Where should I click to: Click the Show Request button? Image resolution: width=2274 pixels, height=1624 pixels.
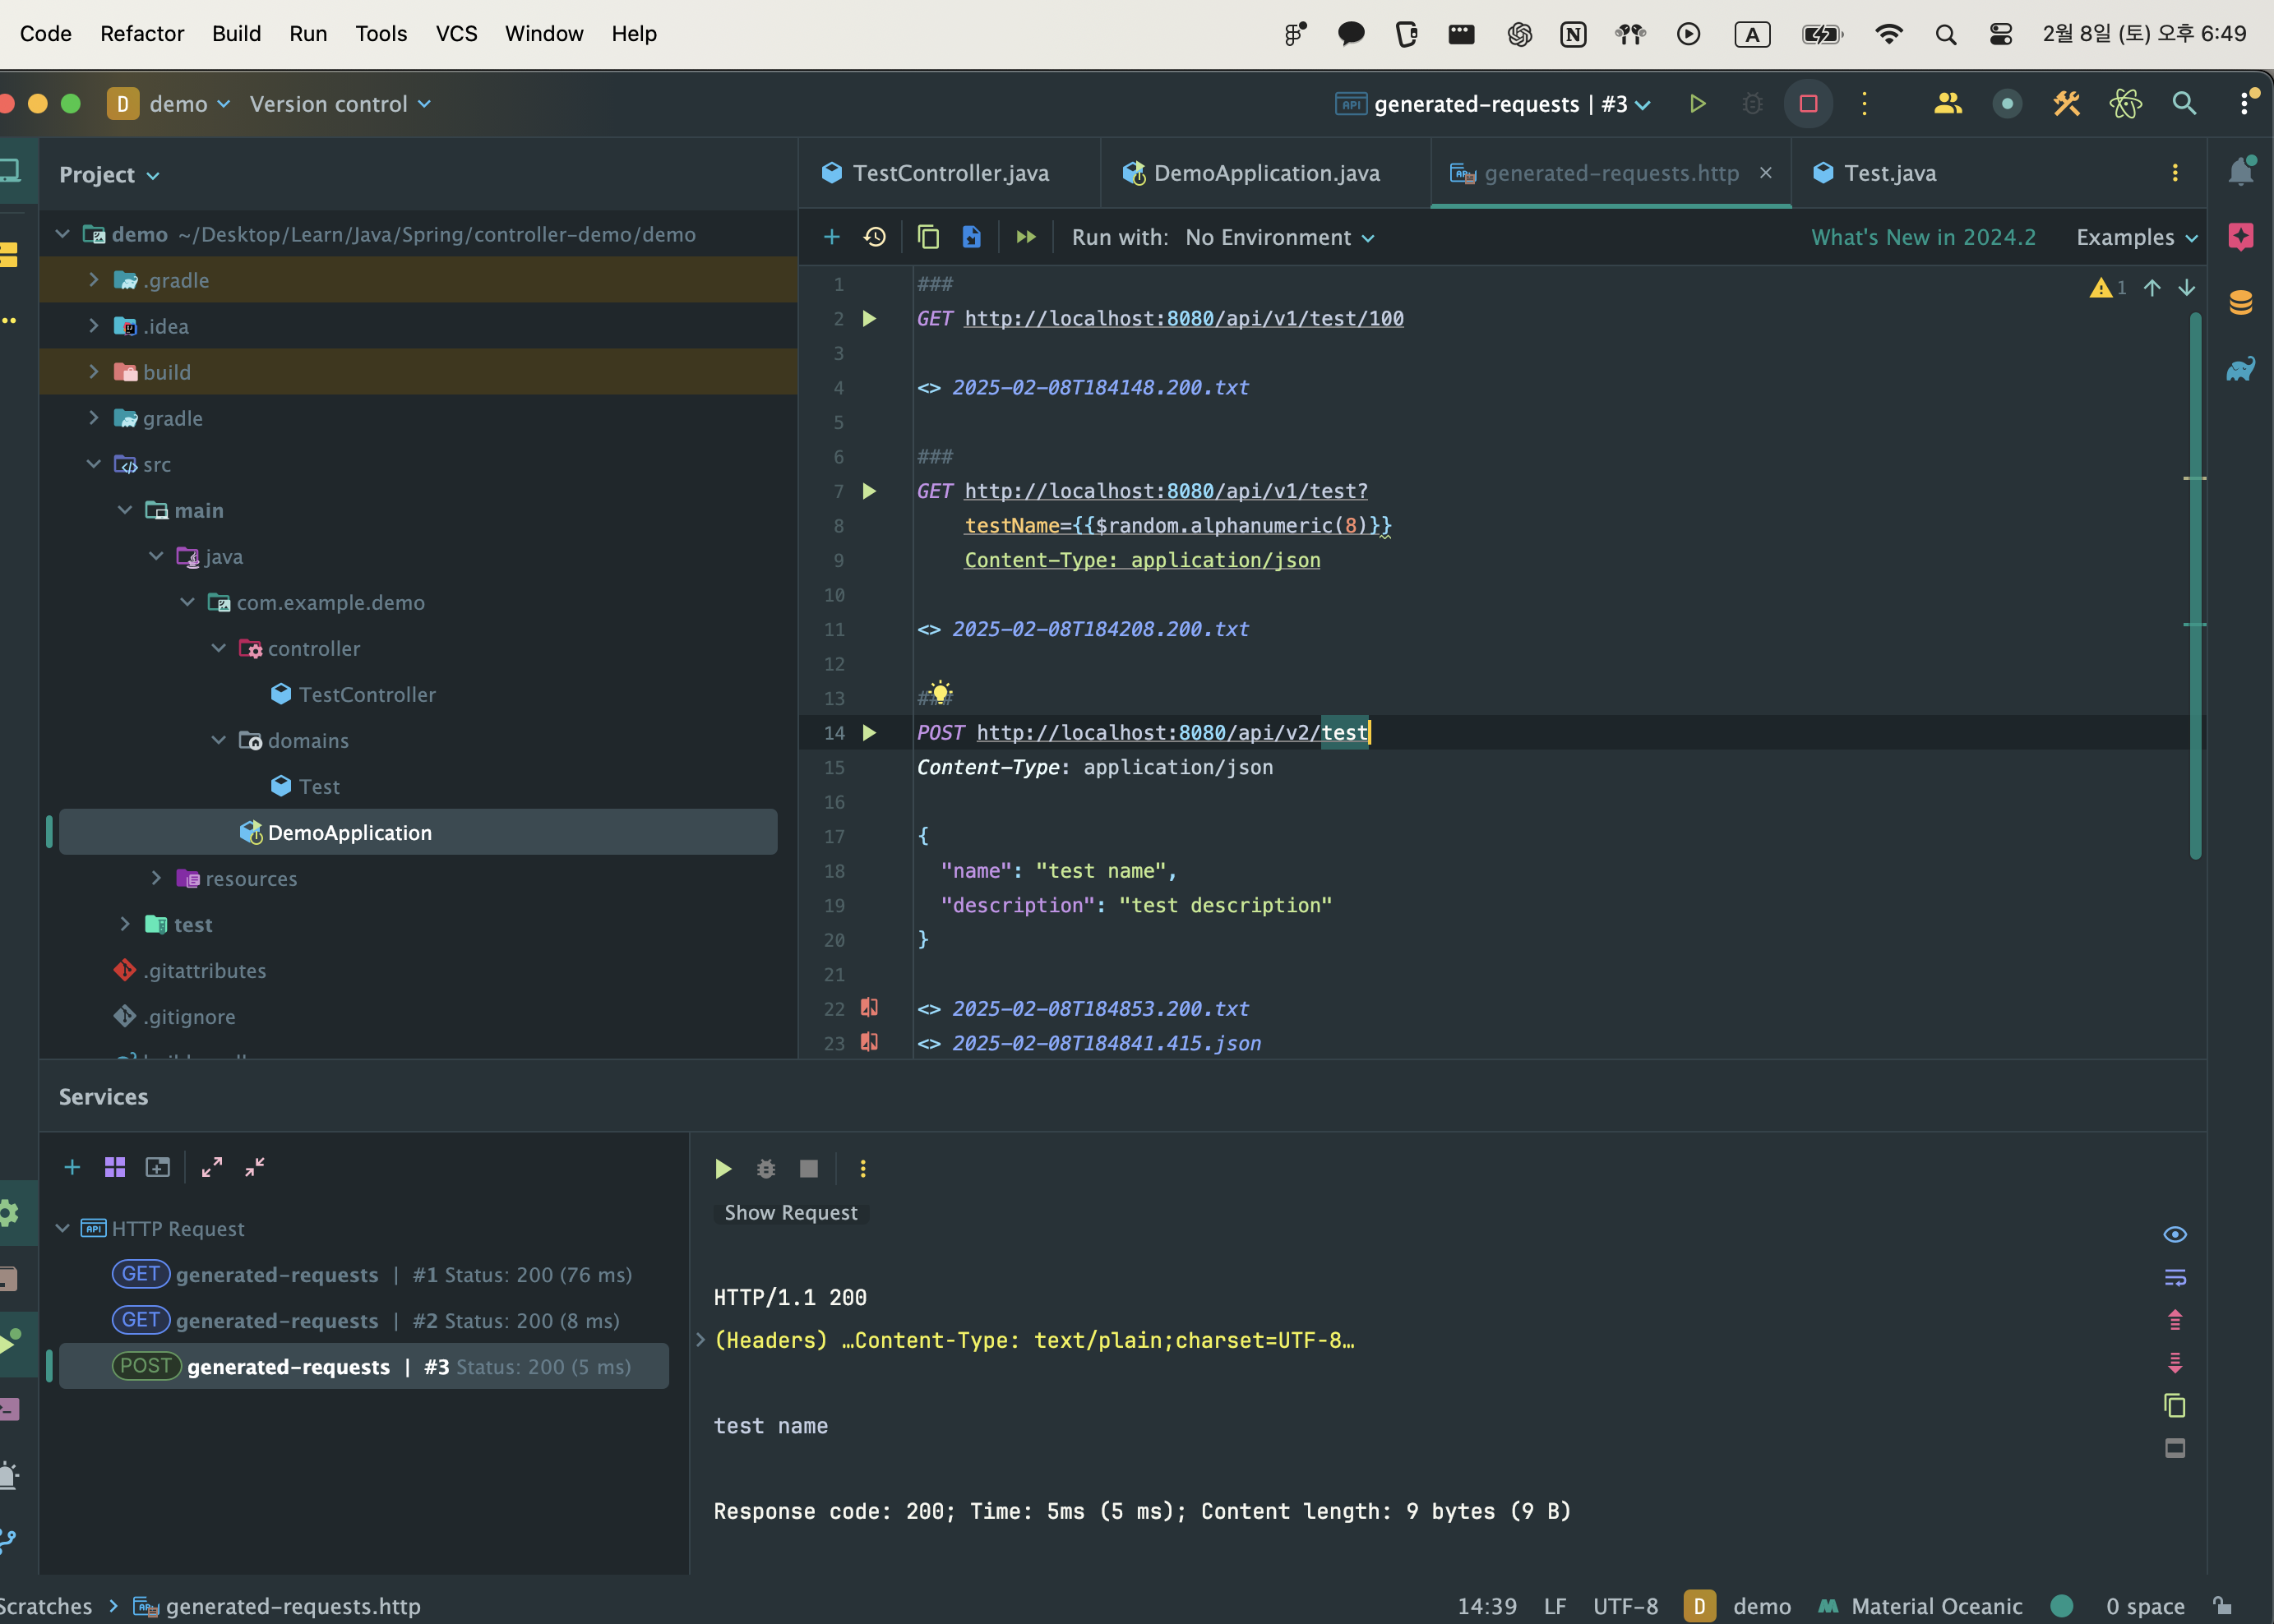pyautogui.click(x=790, y=1212)
